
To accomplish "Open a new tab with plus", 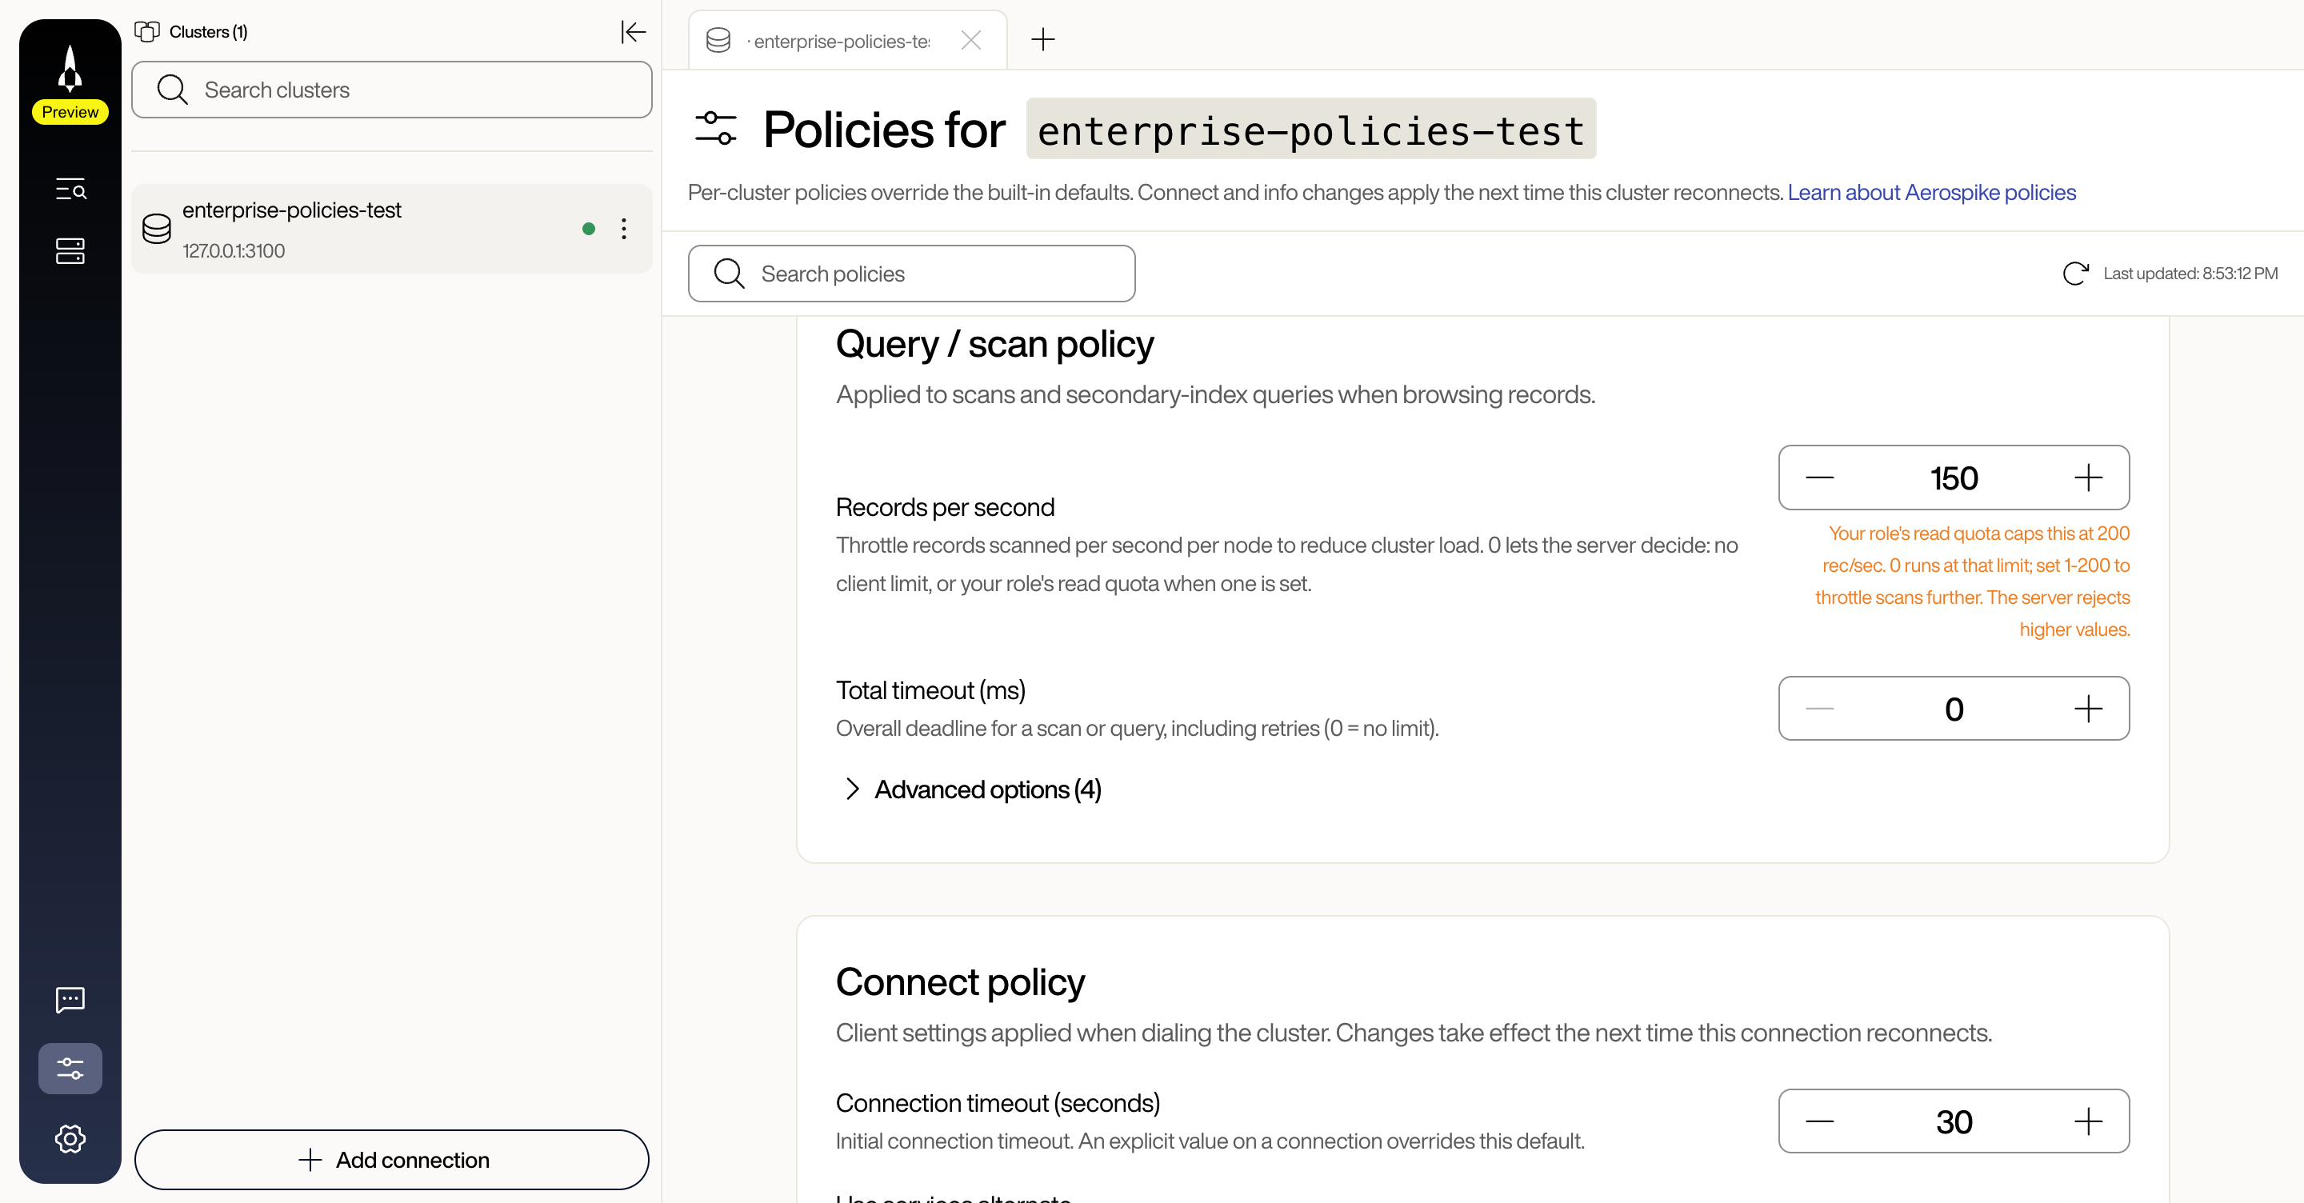I will pos(1043,39).
